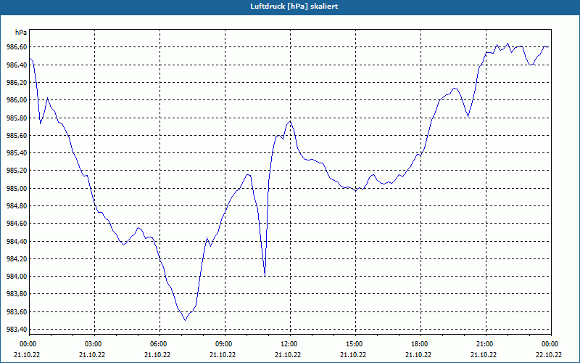Click the 986,20 axis value
This screenshot has height=363, width=580.
coord(17,83)
